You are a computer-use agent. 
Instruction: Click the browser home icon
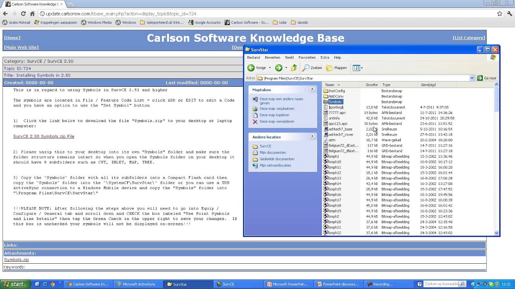(32, 14)
